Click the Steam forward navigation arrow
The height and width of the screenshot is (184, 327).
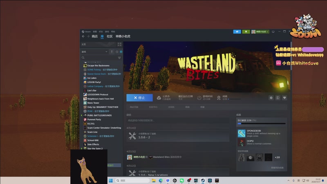click(x=88, y=36)
